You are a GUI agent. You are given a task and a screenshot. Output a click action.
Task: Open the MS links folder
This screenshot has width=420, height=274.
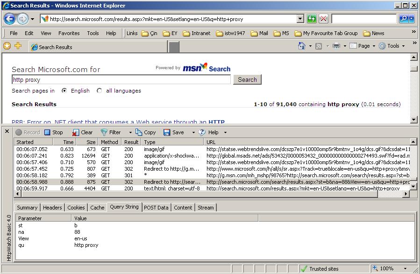click(x=281, y=33)
